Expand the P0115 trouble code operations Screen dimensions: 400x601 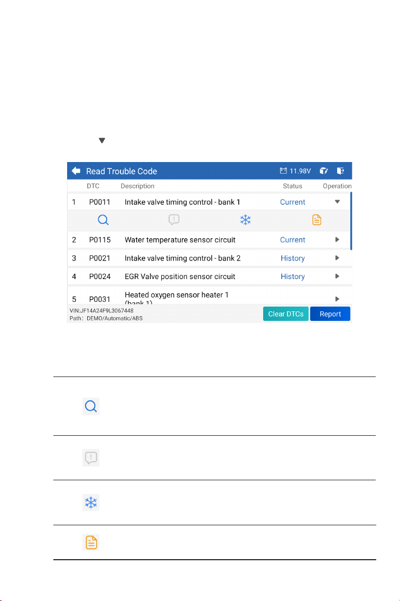pyautogui.click(x=337, y=239)
